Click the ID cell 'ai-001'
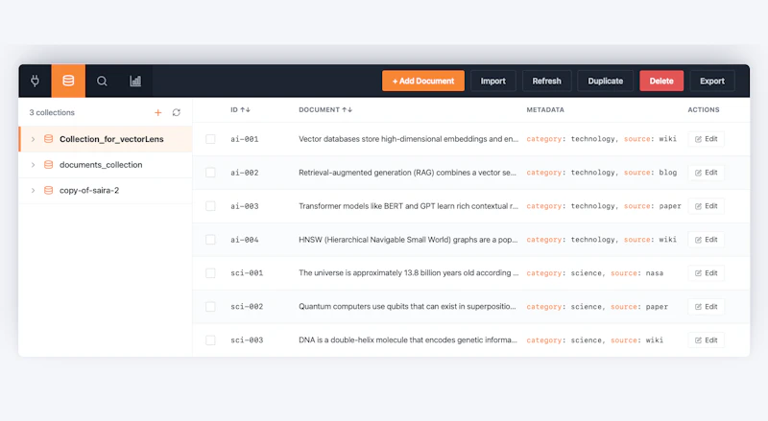Image resolution: width=768 pixels, height=421 pixels. (245, 139)
